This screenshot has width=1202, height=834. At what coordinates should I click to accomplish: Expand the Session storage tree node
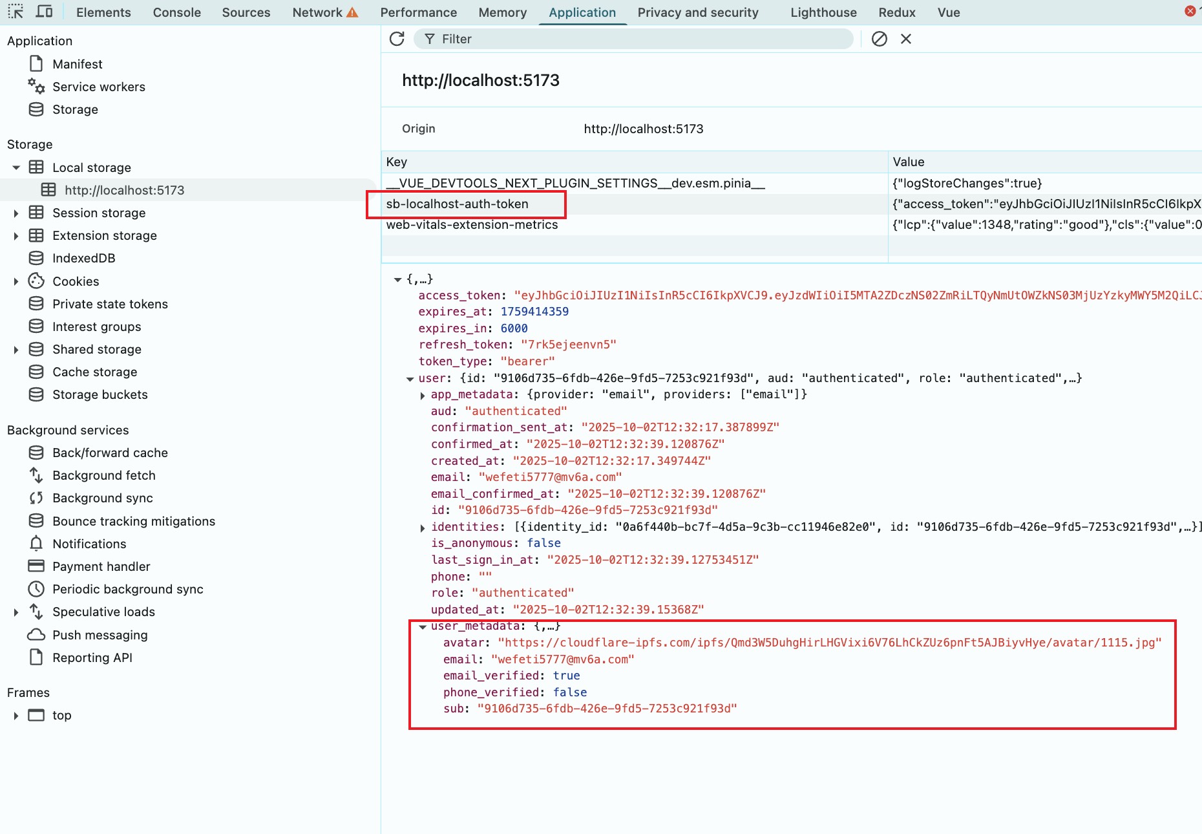tap(16, 213)
